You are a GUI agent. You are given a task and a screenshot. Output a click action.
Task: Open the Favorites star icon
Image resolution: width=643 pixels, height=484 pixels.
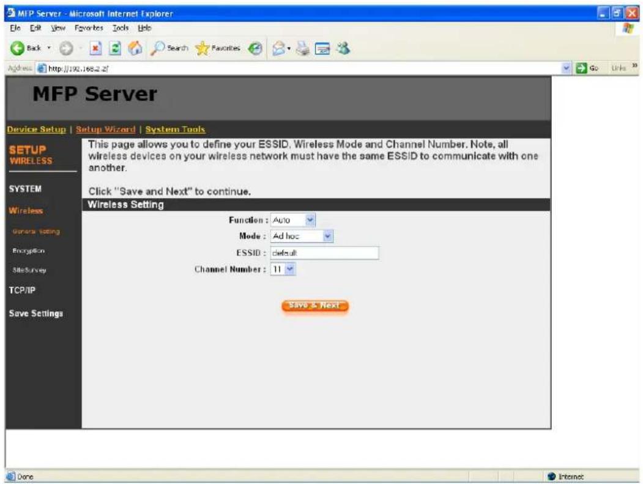coord(202,48)
